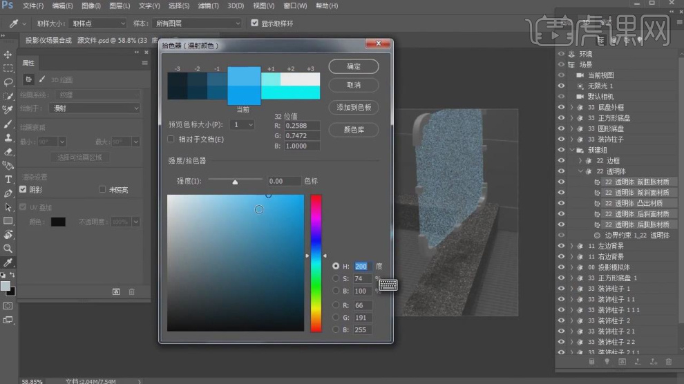Screen dimensions: 684x384
Task: Click the H hue value input field
Action: (x=363, y=266)
